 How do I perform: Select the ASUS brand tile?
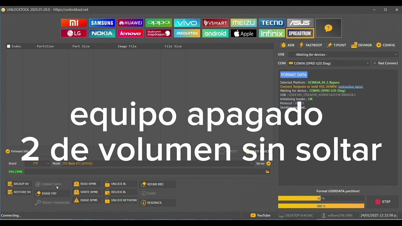(300, 23)
